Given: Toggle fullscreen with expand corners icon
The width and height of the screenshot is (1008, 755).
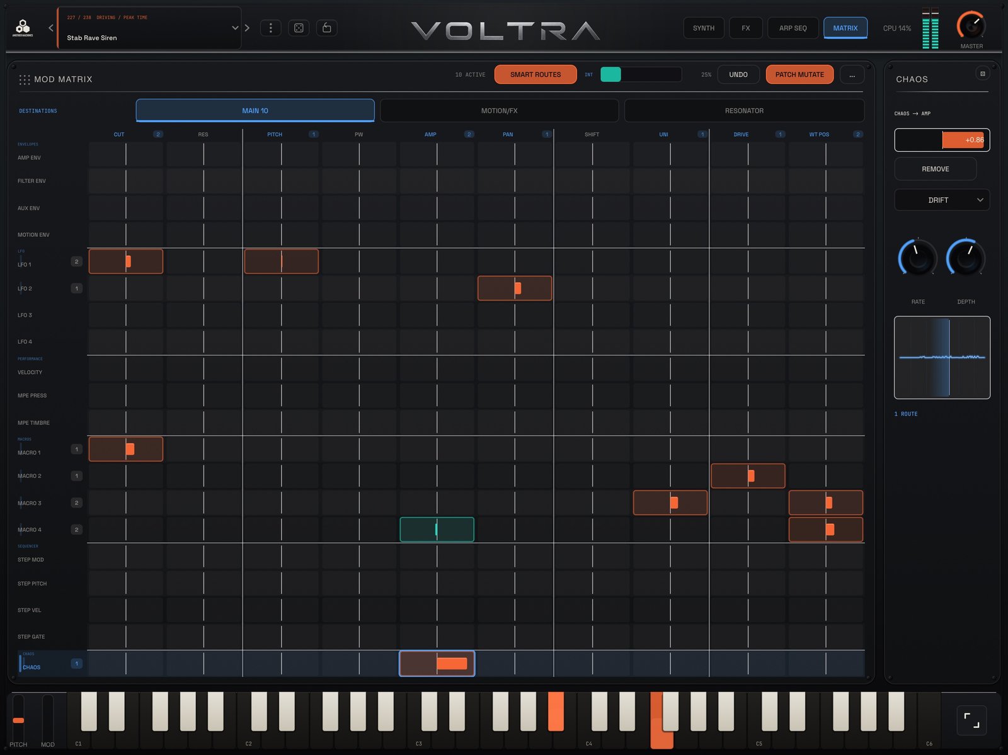Looking at the screenshot, I should (x=971, y=720).
